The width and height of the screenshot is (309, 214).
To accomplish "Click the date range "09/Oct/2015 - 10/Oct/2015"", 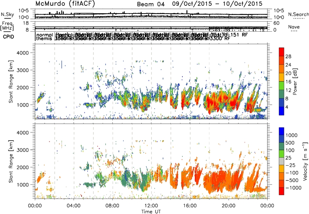I will click(217, 4).
